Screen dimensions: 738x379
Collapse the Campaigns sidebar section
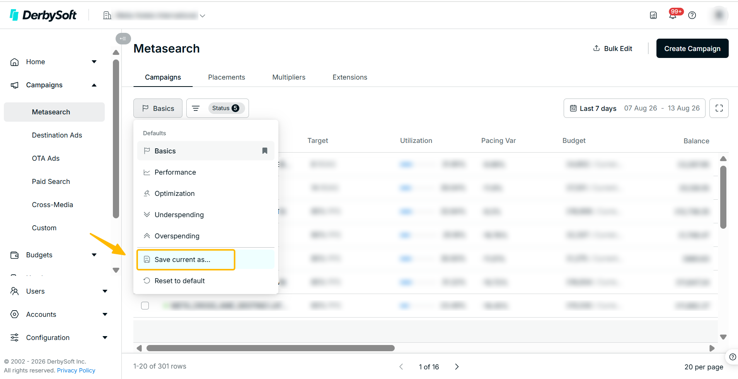point(94,85)
